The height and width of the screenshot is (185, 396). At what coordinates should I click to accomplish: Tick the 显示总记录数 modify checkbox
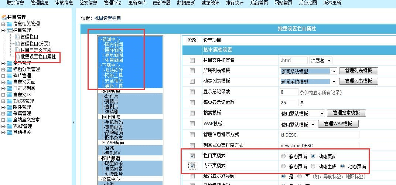pos(192,92)
